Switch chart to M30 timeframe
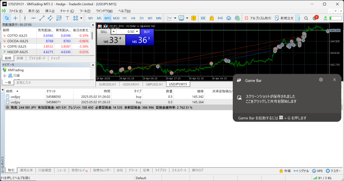The width and height of the screenshot is (344, 181). [x=116, y=18]
